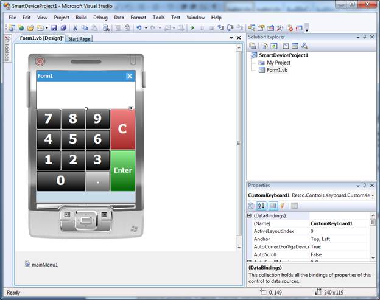The image size is (380, 300).
Task: Toggle Alphabetical sort in Properties panel
Action: click(261, 206)
